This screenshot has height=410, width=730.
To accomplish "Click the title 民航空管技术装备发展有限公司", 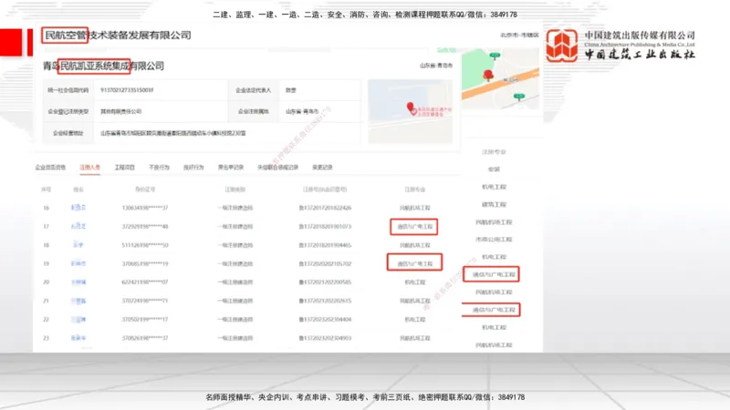I will pos(118,35).
